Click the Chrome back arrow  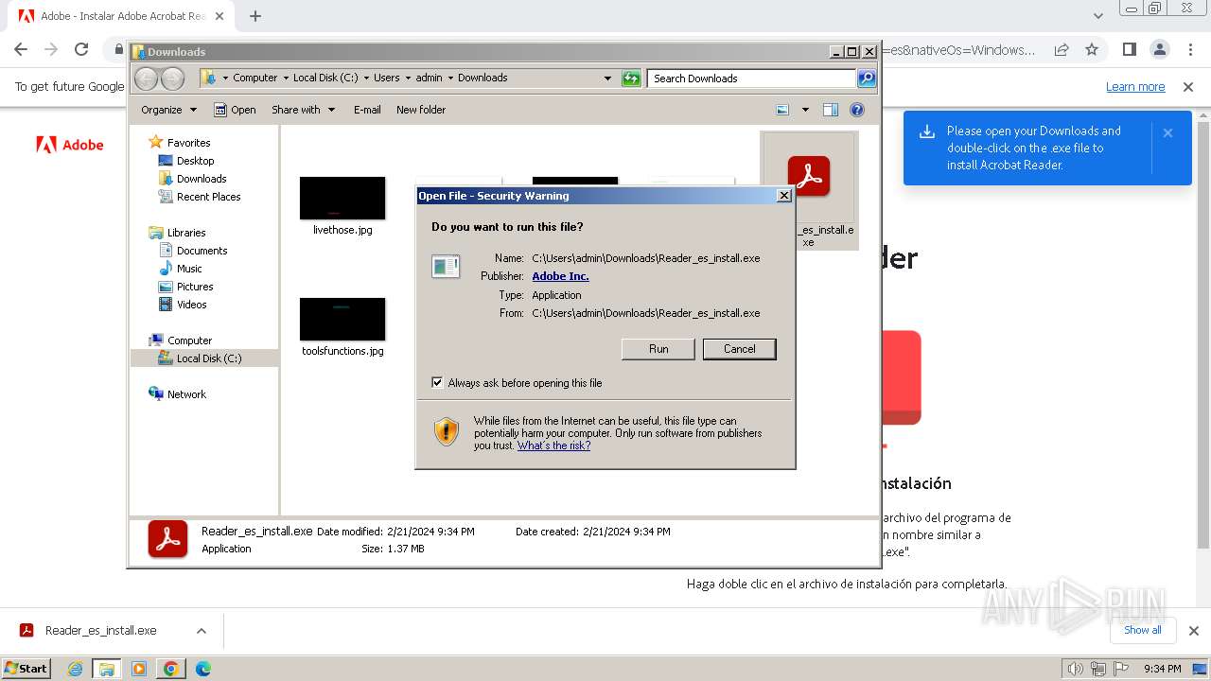[21, 49]
